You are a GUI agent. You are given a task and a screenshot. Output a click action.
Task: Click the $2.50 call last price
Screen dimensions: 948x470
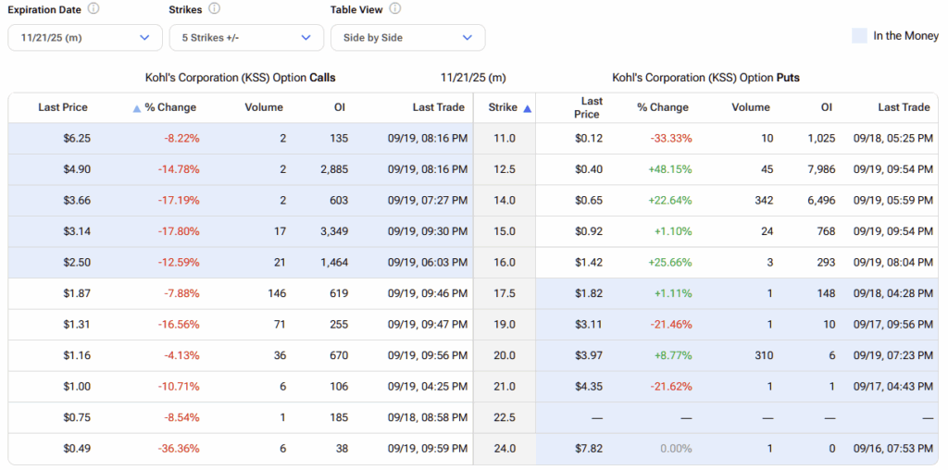click(x=77, y=263)
